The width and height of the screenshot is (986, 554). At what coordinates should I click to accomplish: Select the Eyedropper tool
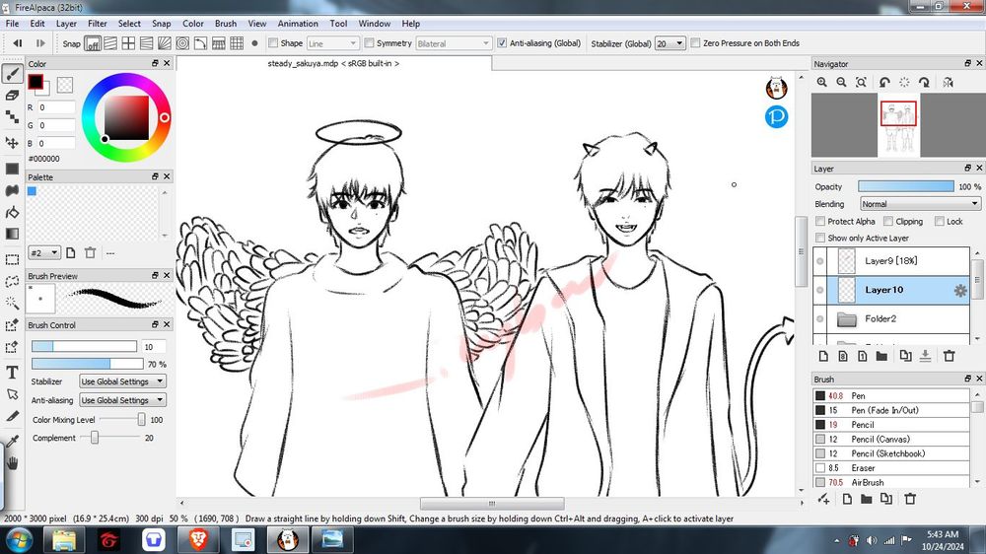[x=12, y=441]
